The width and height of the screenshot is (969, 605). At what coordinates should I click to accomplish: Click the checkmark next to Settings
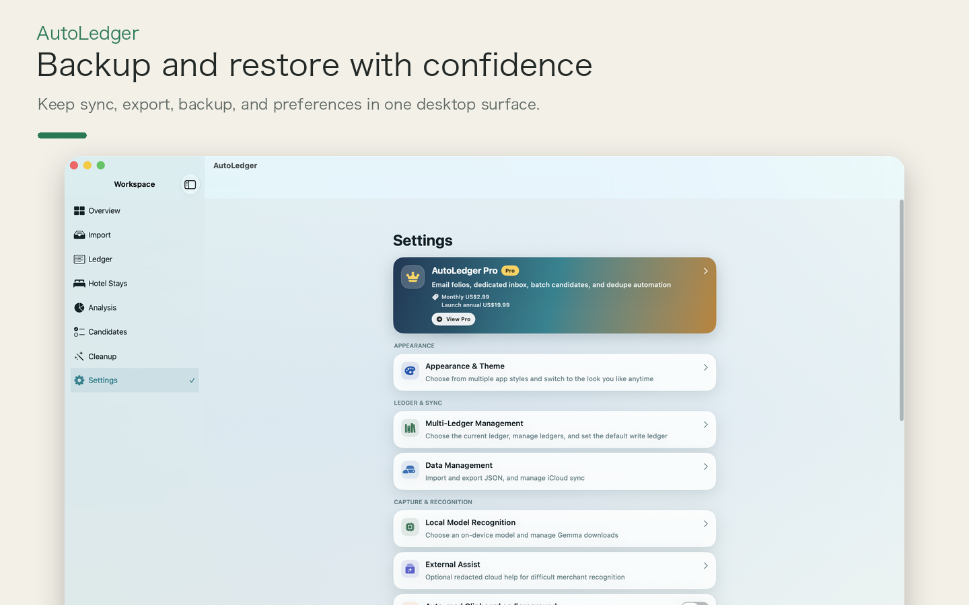(x=192, y=380)
